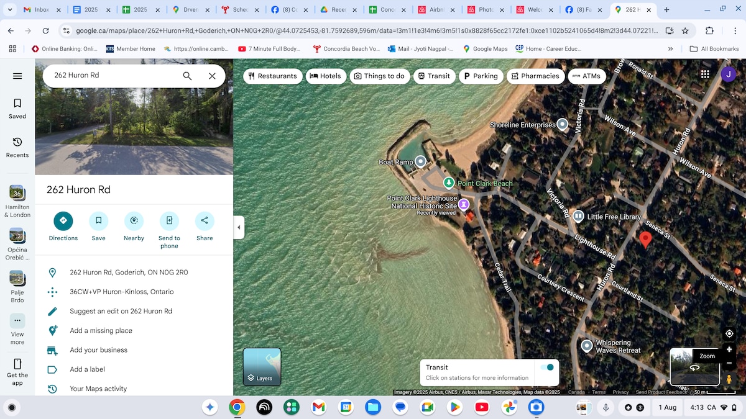746x419 pixels.
Task: Click Send Product Feedback
Action: coord(661,392)
